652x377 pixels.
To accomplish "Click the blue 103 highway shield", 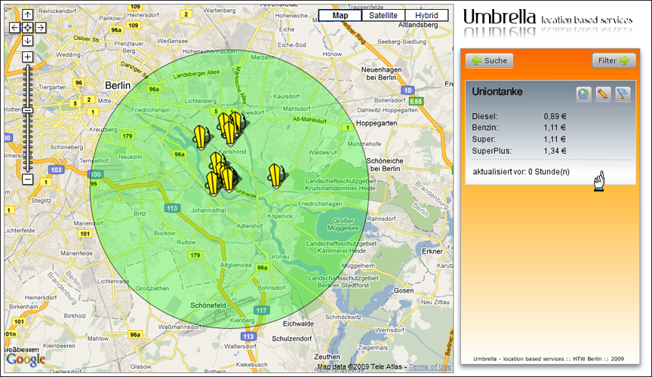I will point(56,170).
